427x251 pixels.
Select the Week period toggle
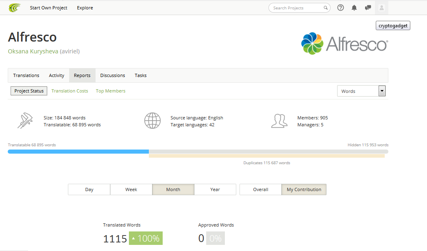pyautogui.click(x=131, y=189)
